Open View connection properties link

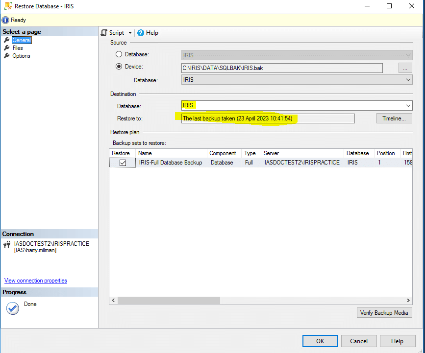click(x=35, y=281)
